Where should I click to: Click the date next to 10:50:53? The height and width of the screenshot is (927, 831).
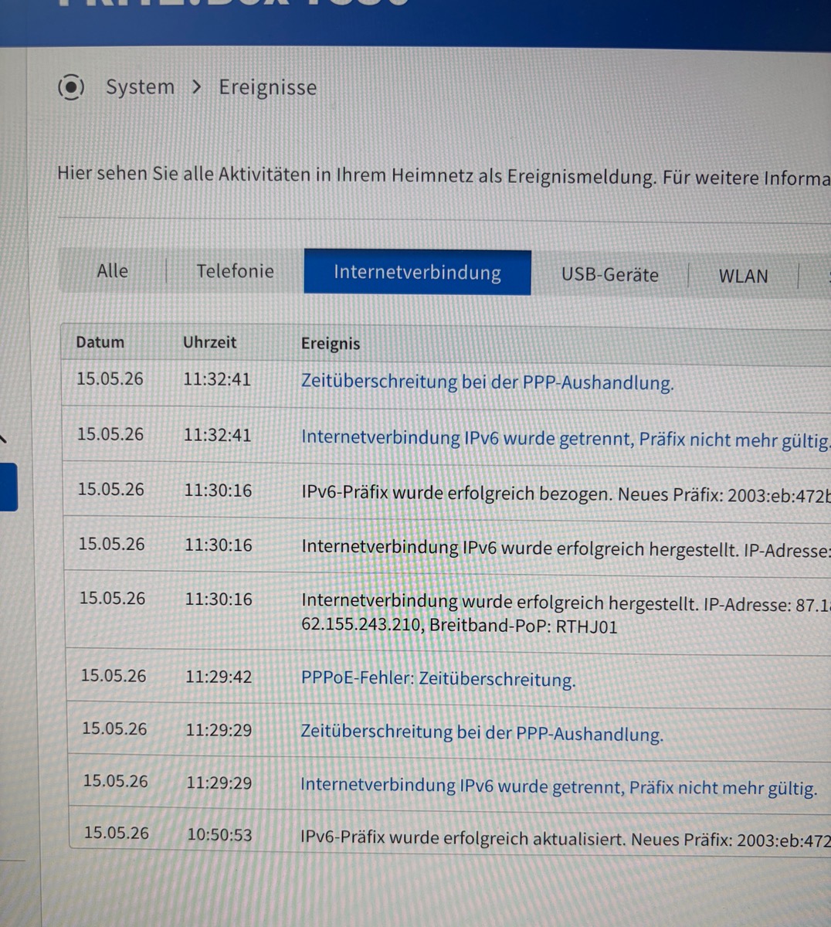click(117, 833)
